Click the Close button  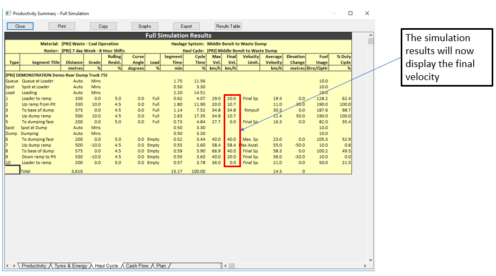[20, 26]
